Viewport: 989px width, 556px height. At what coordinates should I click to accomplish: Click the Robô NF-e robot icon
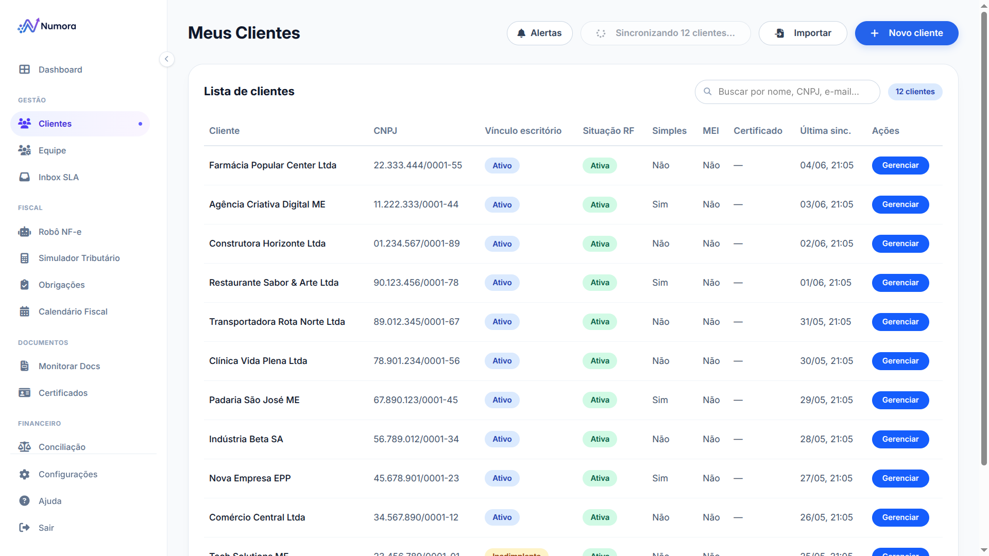24,232
